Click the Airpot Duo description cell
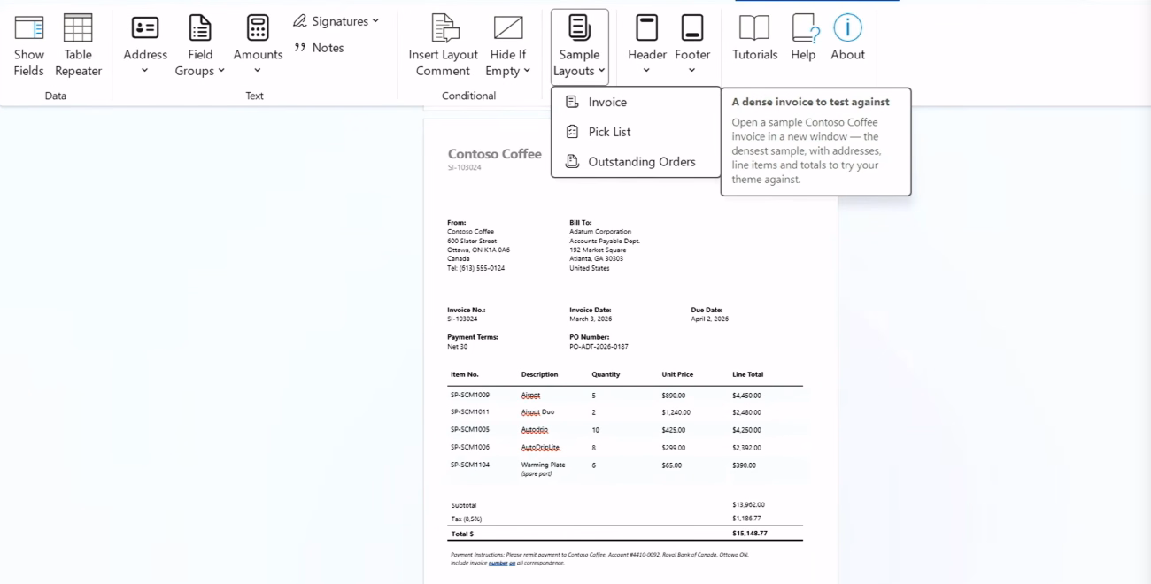Image resolution: width=1151 pixels, height=584 pixels. 537,412
